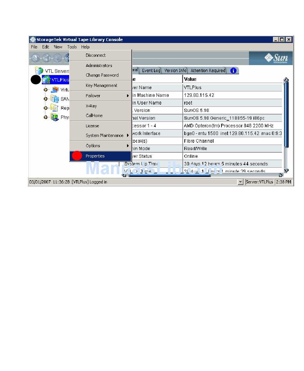Click the trash can toolbar icon

click(46, 58)
